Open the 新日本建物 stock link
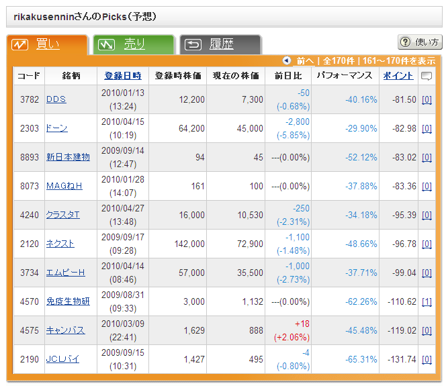Image resolution: width=446 pixels, height=386 pixels. [x=68, y=157]
